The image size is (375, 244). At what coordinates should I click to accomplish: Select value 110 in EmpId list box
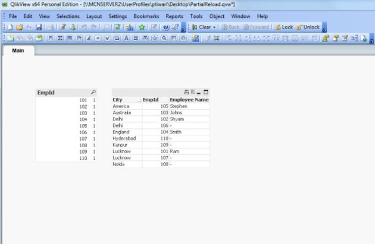pyautogui.click(x=66, y=158)
